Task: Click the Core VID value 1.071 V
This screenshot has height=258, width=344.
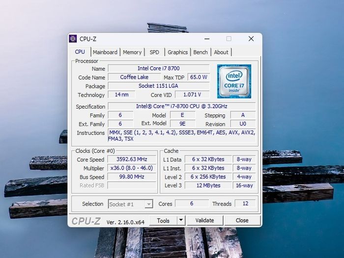Action: point(192,94)
